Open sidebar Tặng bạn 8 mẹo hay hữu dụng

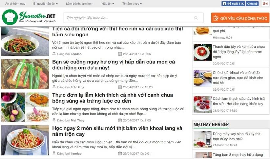238,155
